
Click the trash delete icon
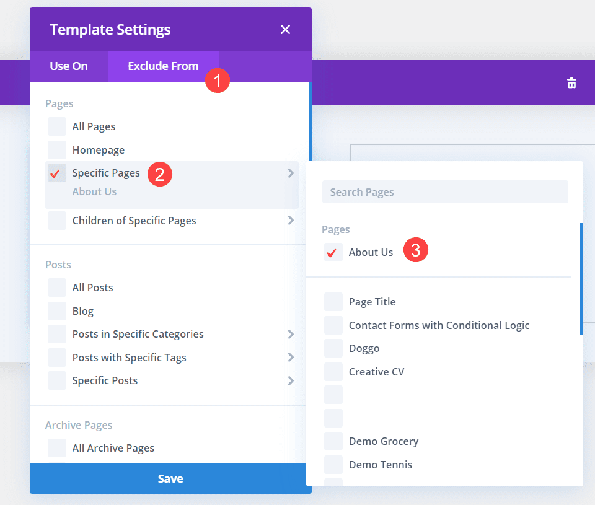click(571, 83)
